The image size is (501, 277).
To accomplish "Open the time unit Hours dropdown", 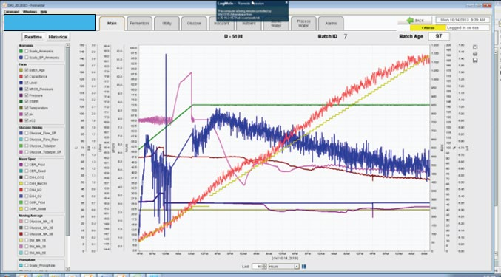I will [x=297, y=267].
